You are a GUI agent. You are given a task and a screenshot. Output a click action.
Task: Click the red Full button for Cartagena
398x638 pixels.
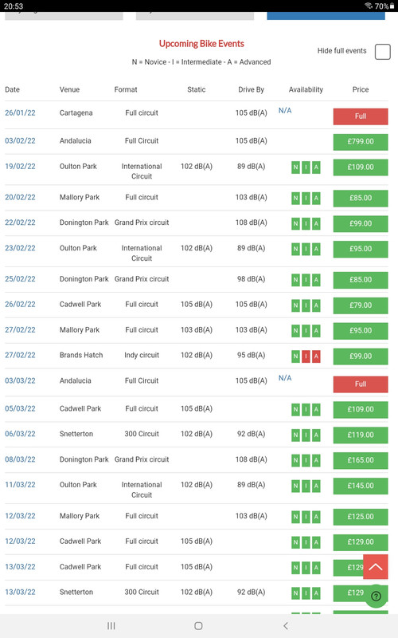[361, 116]
